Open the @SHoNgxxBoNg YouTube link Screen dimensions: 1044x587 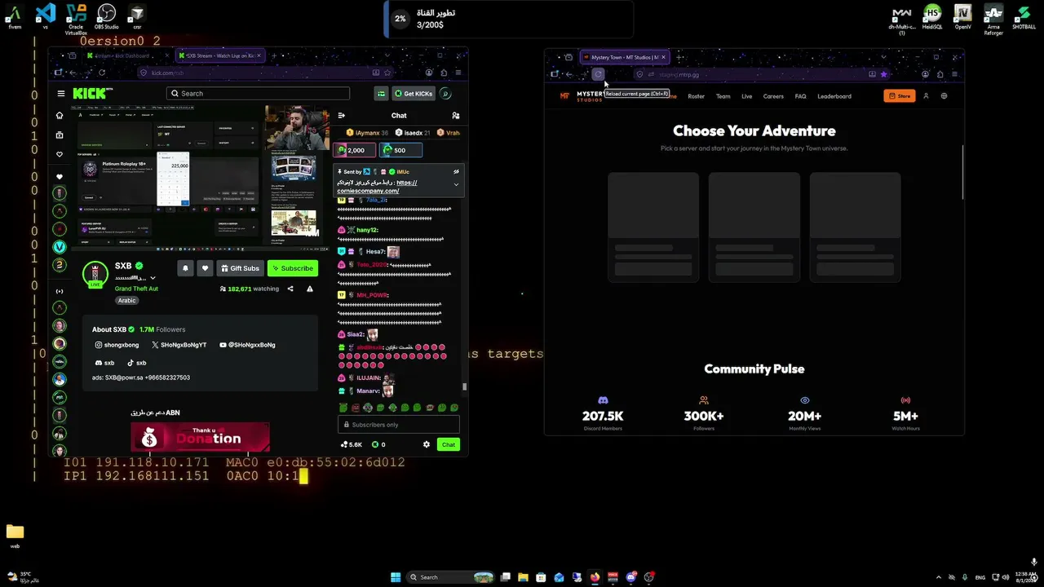[247, 345]
